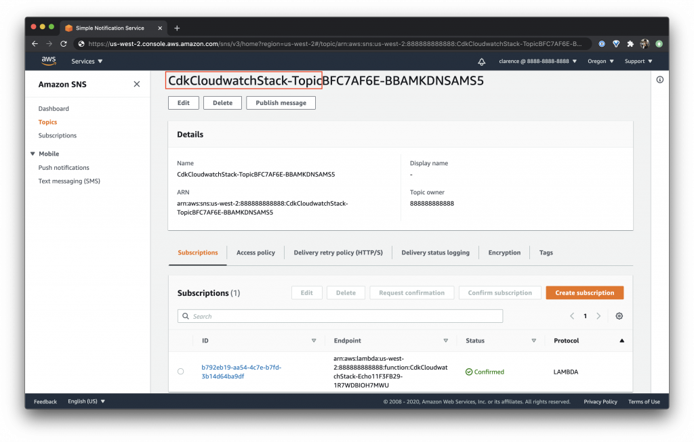The width and height of the screenshot is (694, 442).
Task: Close the Simple Notification Service tab
Action: coord(160,28)
